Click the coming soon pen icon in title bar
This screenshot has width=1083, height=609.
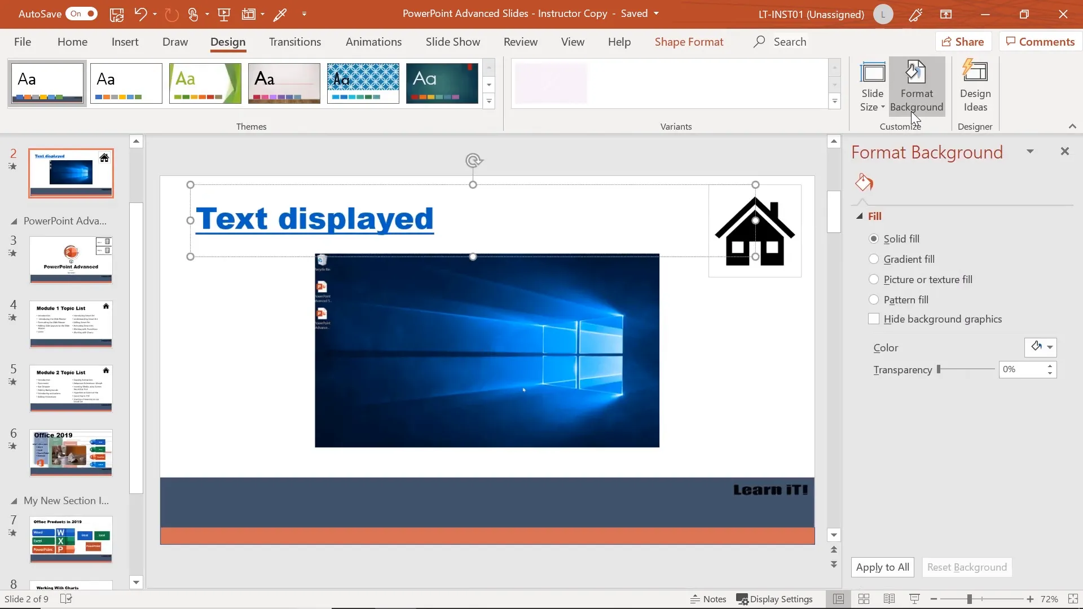(915, 15)
